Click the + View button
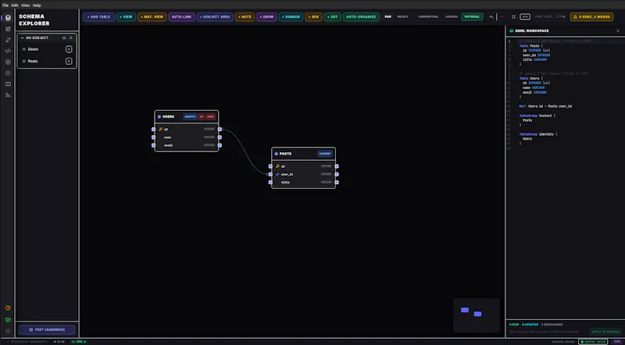This screenshot has width=625, height=345. 126,17
